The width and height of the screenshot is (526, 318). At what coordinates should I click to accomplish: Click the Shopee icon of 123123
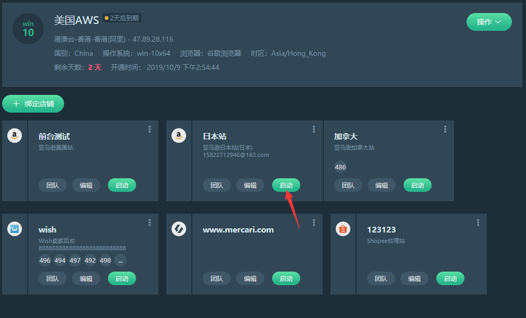[x=343, y=229]
